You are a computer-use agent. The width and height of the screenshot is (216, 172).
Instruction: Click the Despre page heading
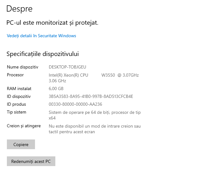[19, 9]
